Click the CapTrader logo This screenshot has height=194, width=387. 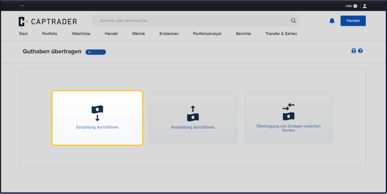point(48,22)
